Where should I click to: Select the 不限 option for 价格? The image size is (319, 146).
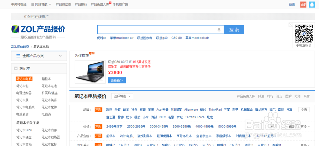pyautogui.click(x=99, y=127)
